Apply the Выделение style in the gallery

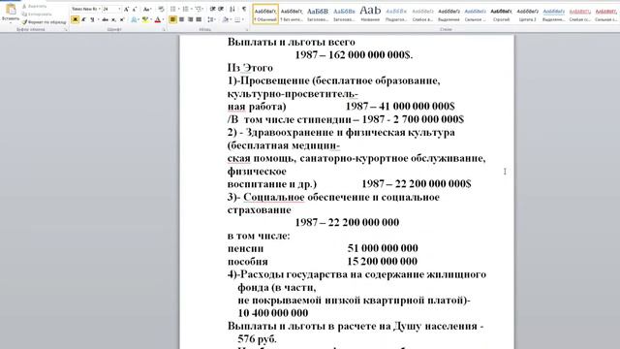click(449, 14)
